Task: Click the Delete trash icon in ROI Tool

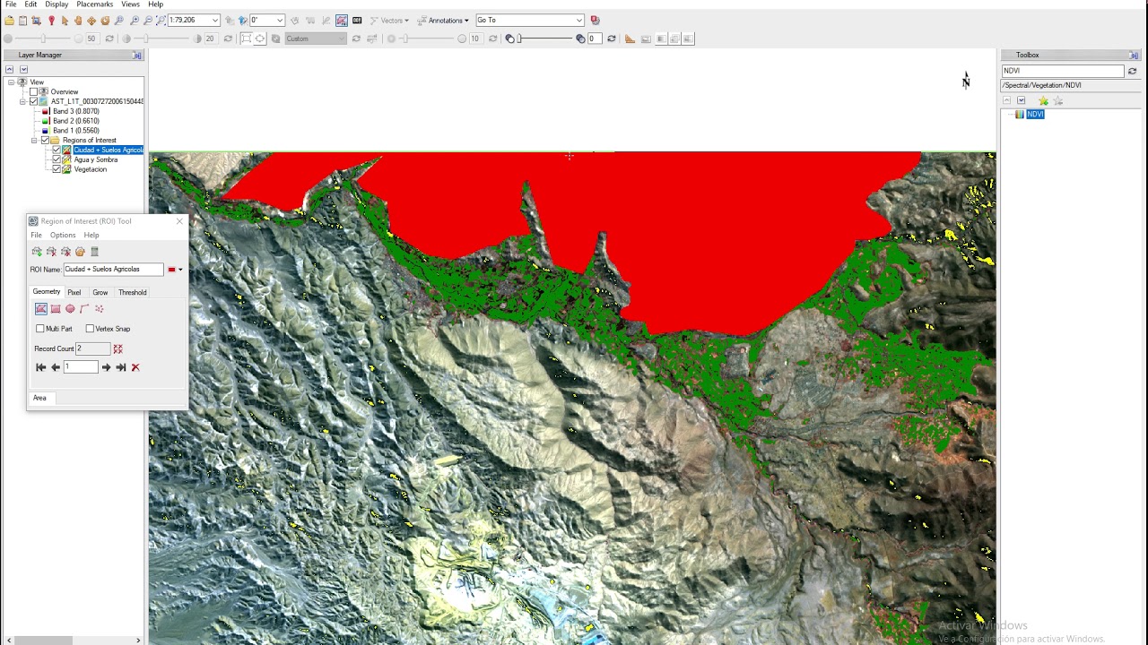Action: pyautogui.click(x=94, y=252)
